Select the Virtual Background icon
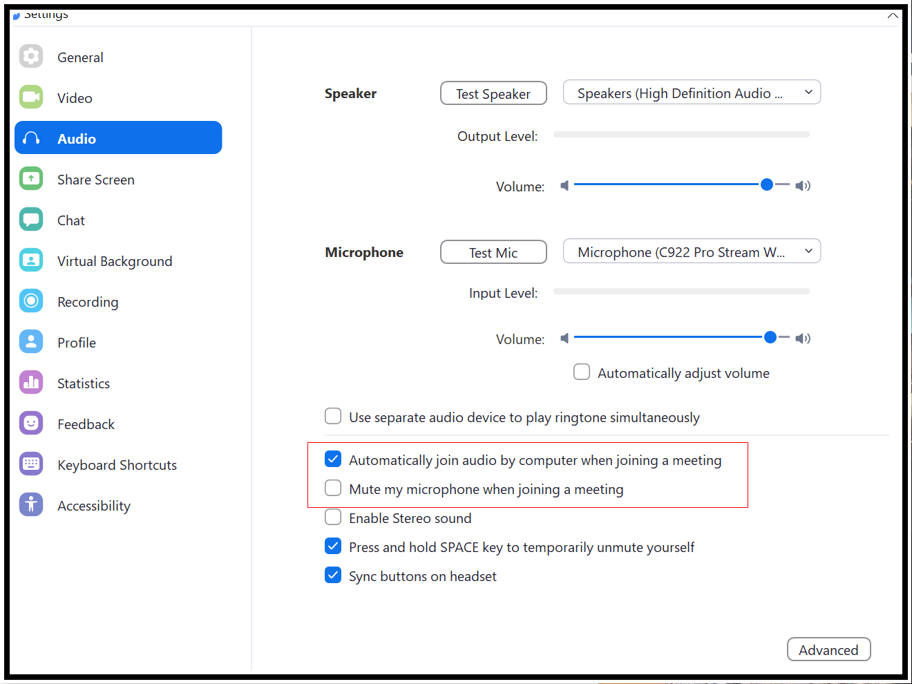The image size is (912, 684). pos(31,260)
